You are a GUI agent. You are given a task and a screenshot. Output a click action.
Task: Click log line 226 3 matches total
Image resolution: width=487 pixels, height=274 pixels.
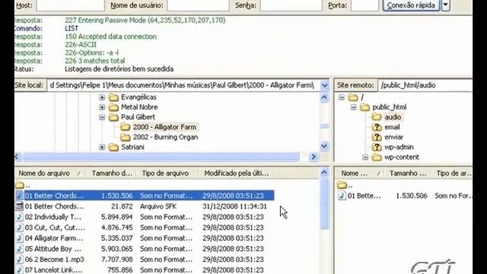click(94, 61)
